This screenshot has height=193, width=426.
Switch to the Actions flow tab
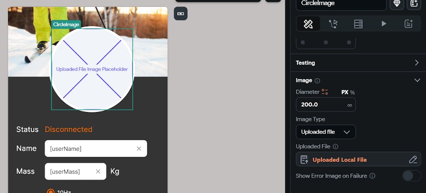click(x=333, y=24)
